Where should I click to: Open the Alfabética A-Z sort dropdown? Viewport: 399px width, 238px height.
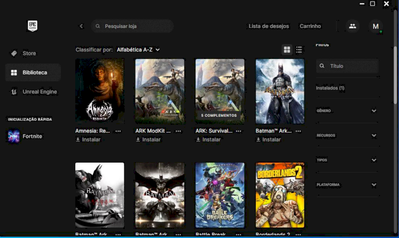coord(138,49)
